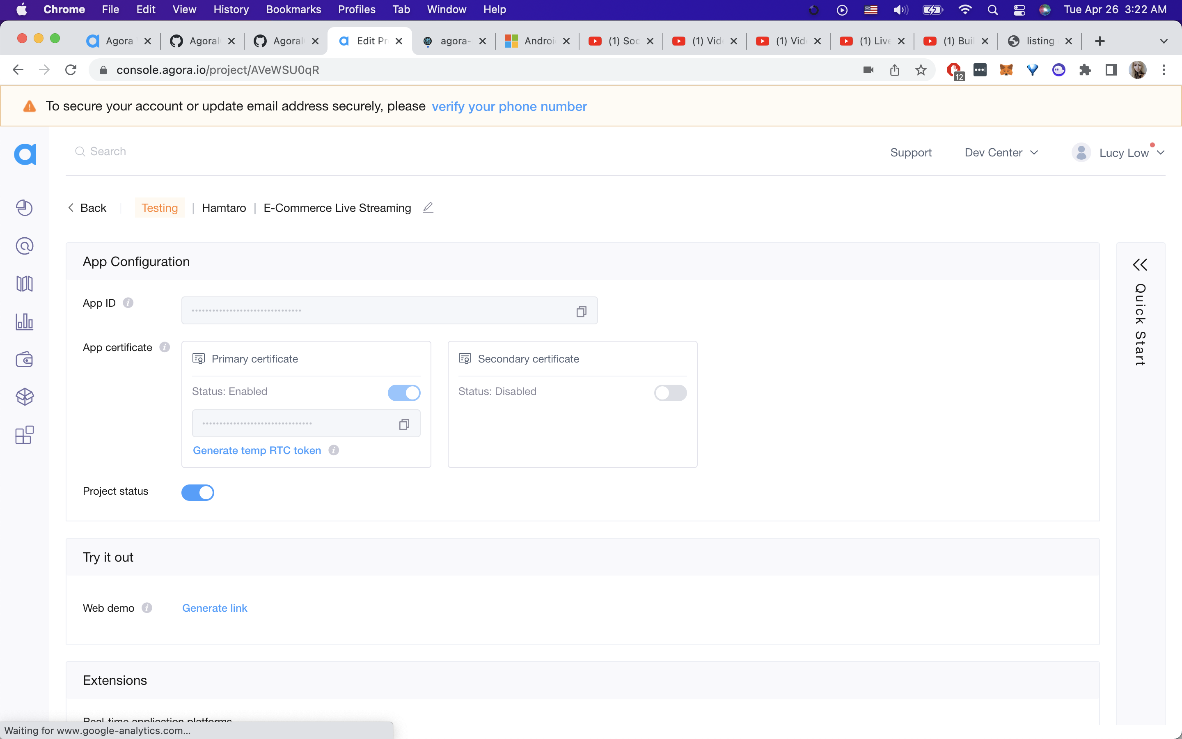1182x739 pixels.
Task: Expand the Quick Start side panel
Action: 1140,264
